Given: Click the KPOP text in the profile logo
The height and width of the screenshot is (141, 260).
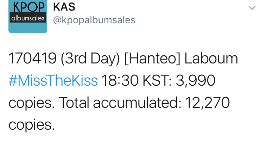Looking at the screenshot, I should [28, 6].
